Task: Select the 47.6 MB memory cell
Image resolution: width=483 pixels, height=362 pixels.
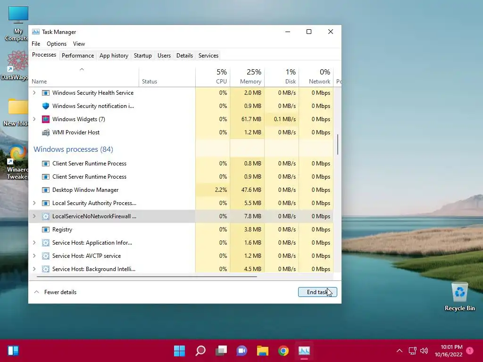Action: pos(247,190)
